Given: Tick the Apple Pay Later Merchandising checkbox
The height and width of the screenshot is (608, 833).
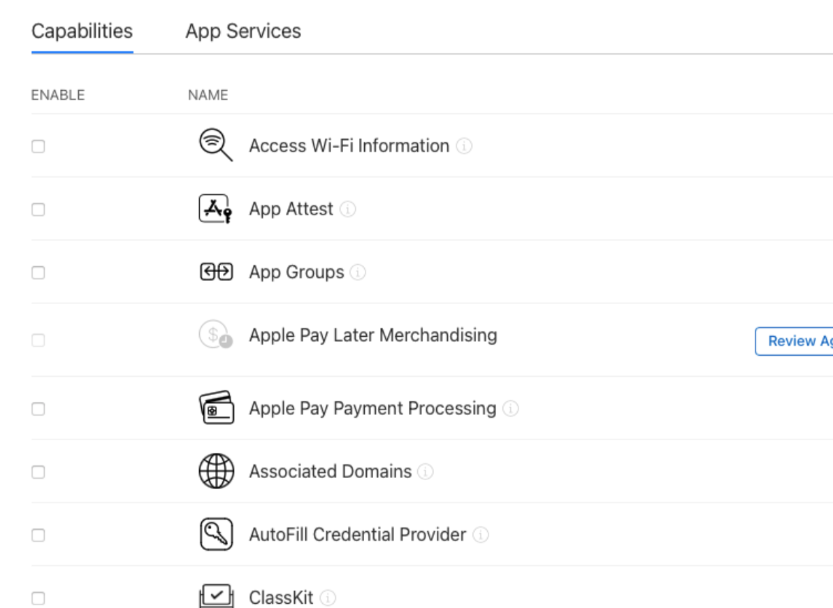Looking at the screenshot, I should (x=38, y=340).
